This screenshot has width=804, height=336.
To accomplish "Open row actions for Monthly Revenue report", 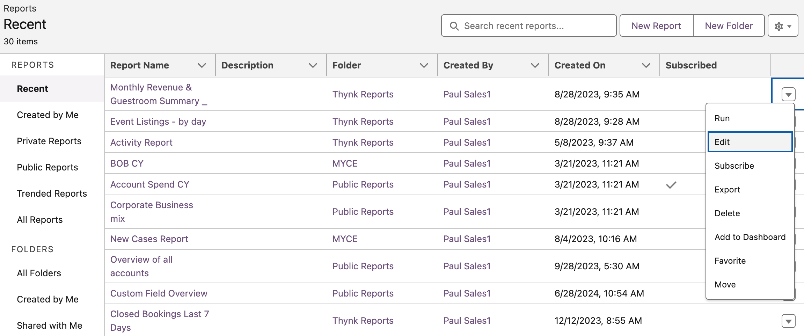I will tap(788, 94).
